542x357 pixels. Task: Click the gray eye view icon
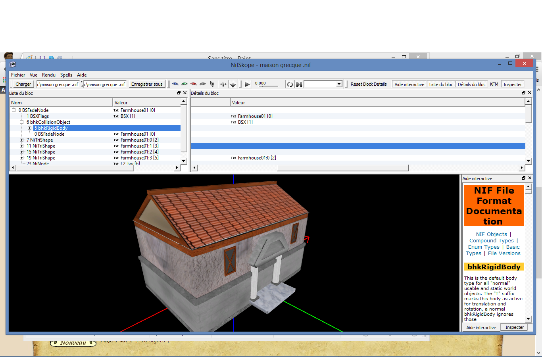[203, 84]
